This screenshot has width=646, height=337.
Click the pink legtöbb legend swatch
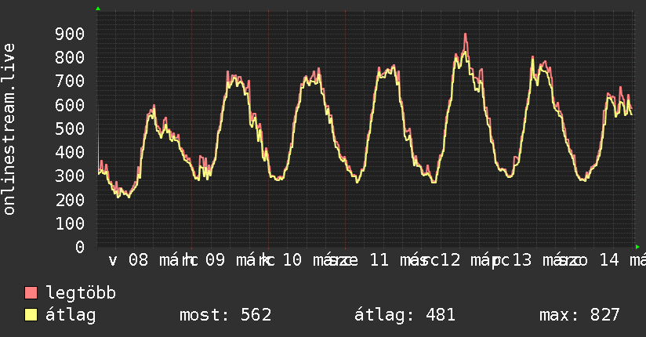click(31, 292)
